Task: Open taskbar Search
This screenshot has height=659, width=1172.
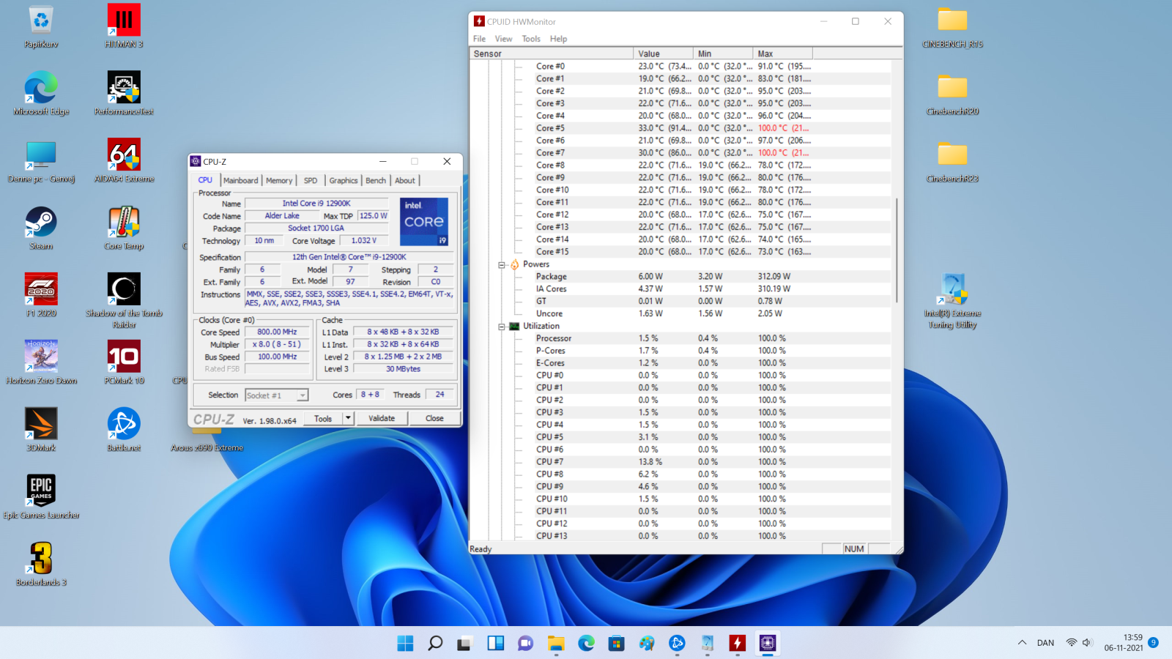Action: (x=435, y=643)
